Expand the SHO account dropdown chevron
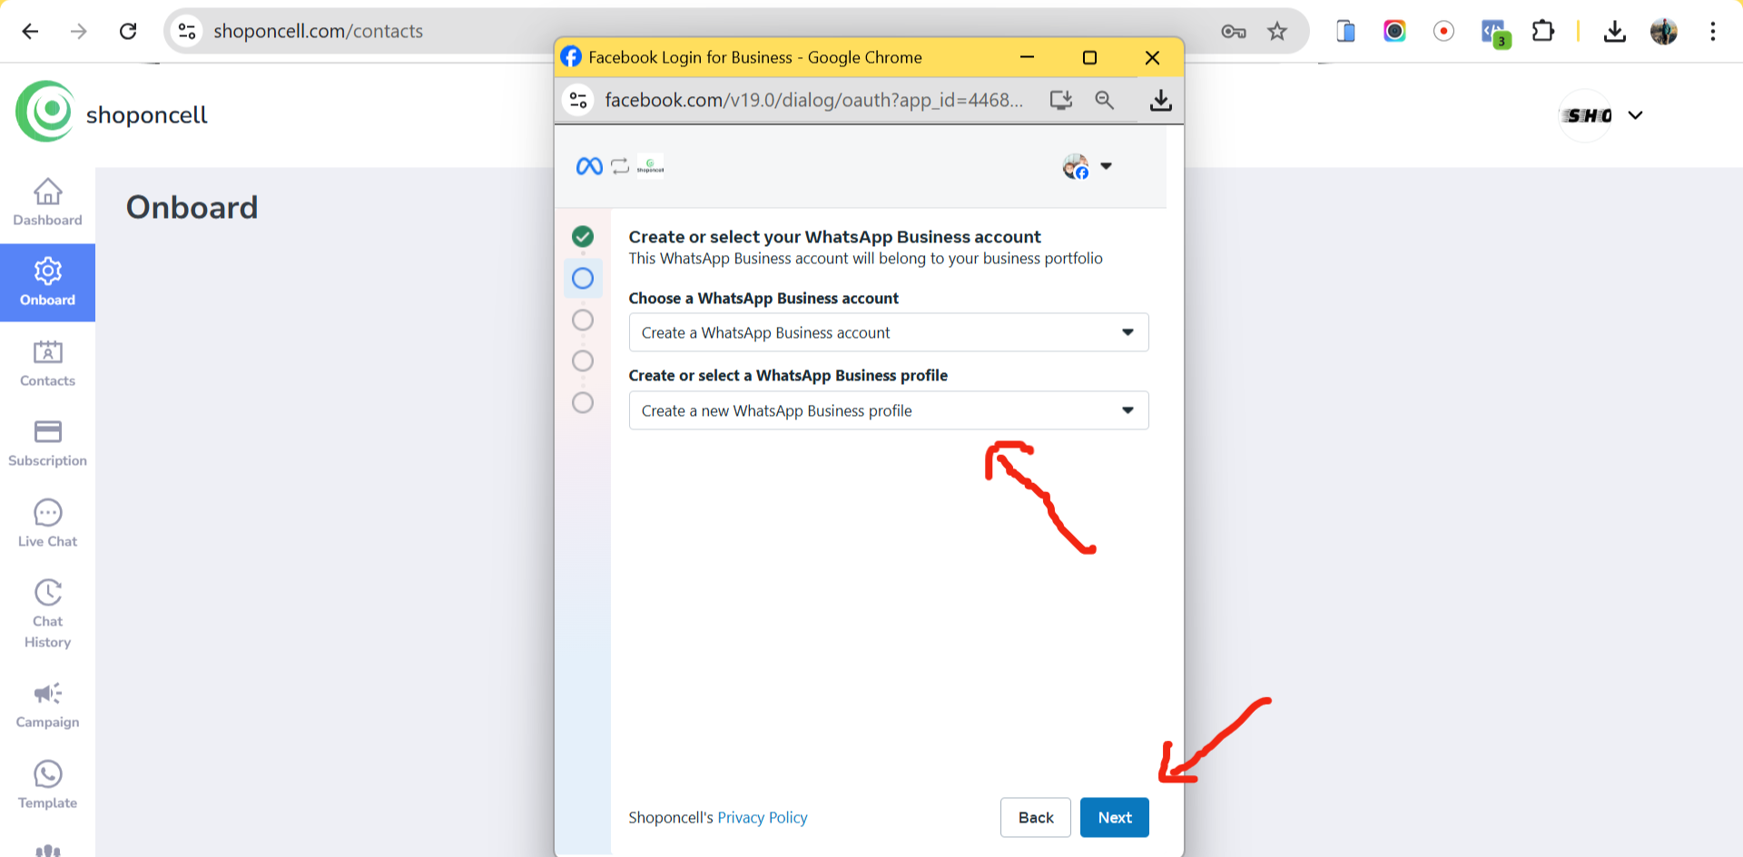The height and width of the screenshot is (857, 1743). (1635, 115)
